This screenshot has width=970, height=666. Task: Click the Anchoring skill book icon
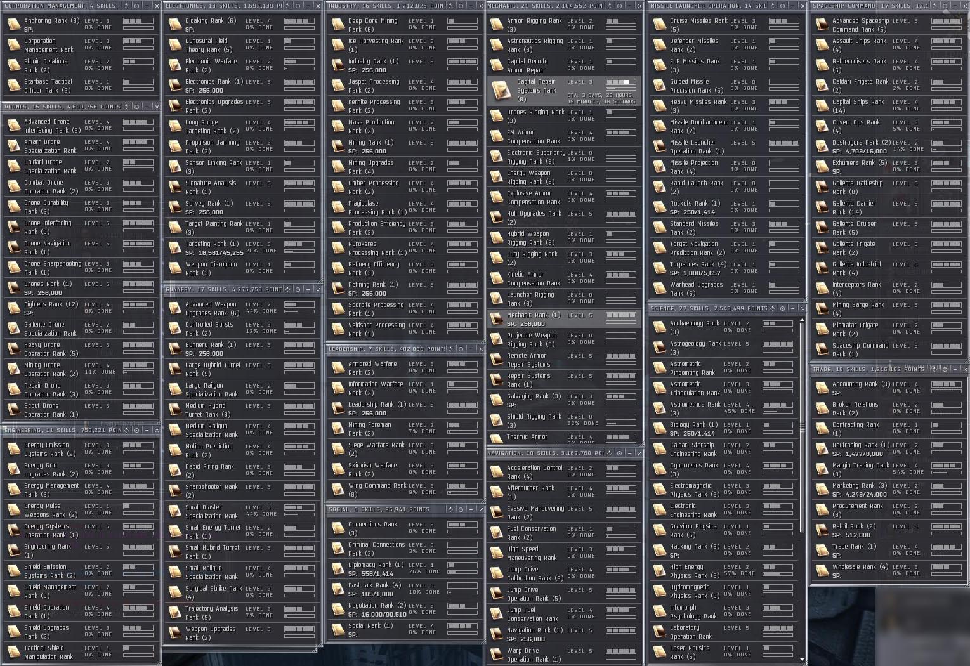pyautogui.click(x=13, y=25)
